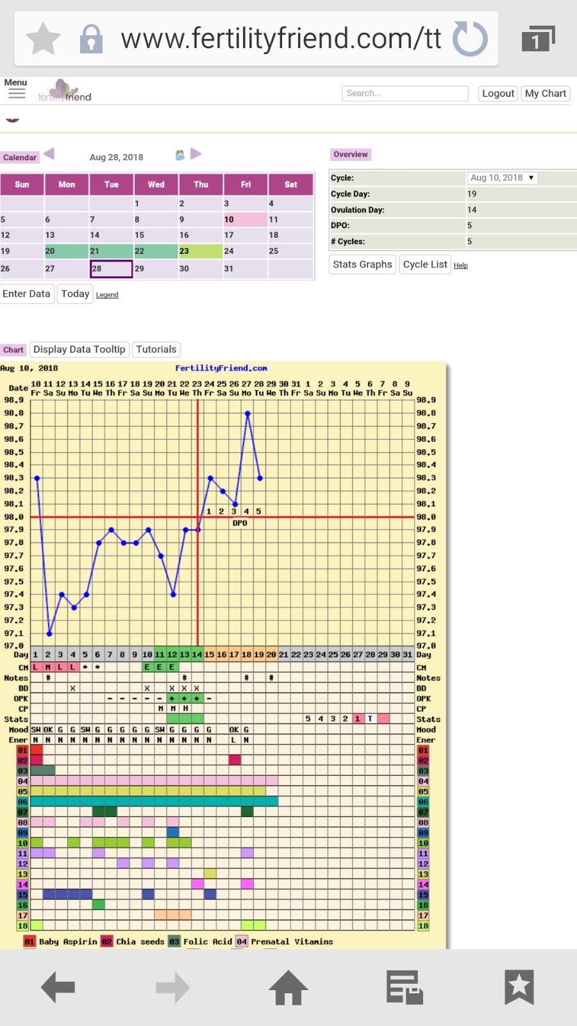
Task: Select August 23 on the calendar
Action: click(x=201, y=251)
